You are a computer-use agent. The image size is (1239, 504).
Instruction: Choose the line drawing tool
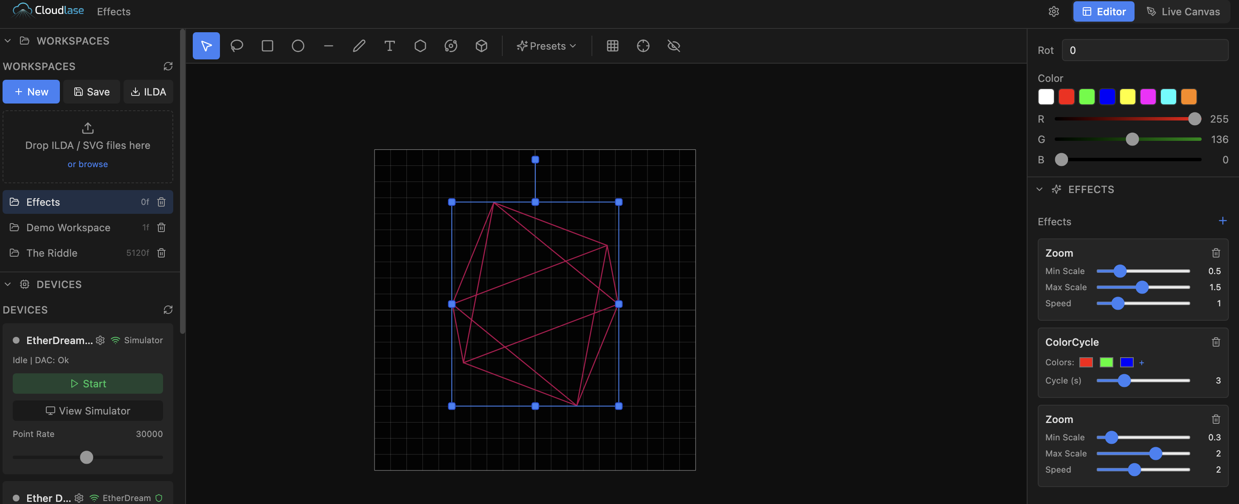coord(328,46)
